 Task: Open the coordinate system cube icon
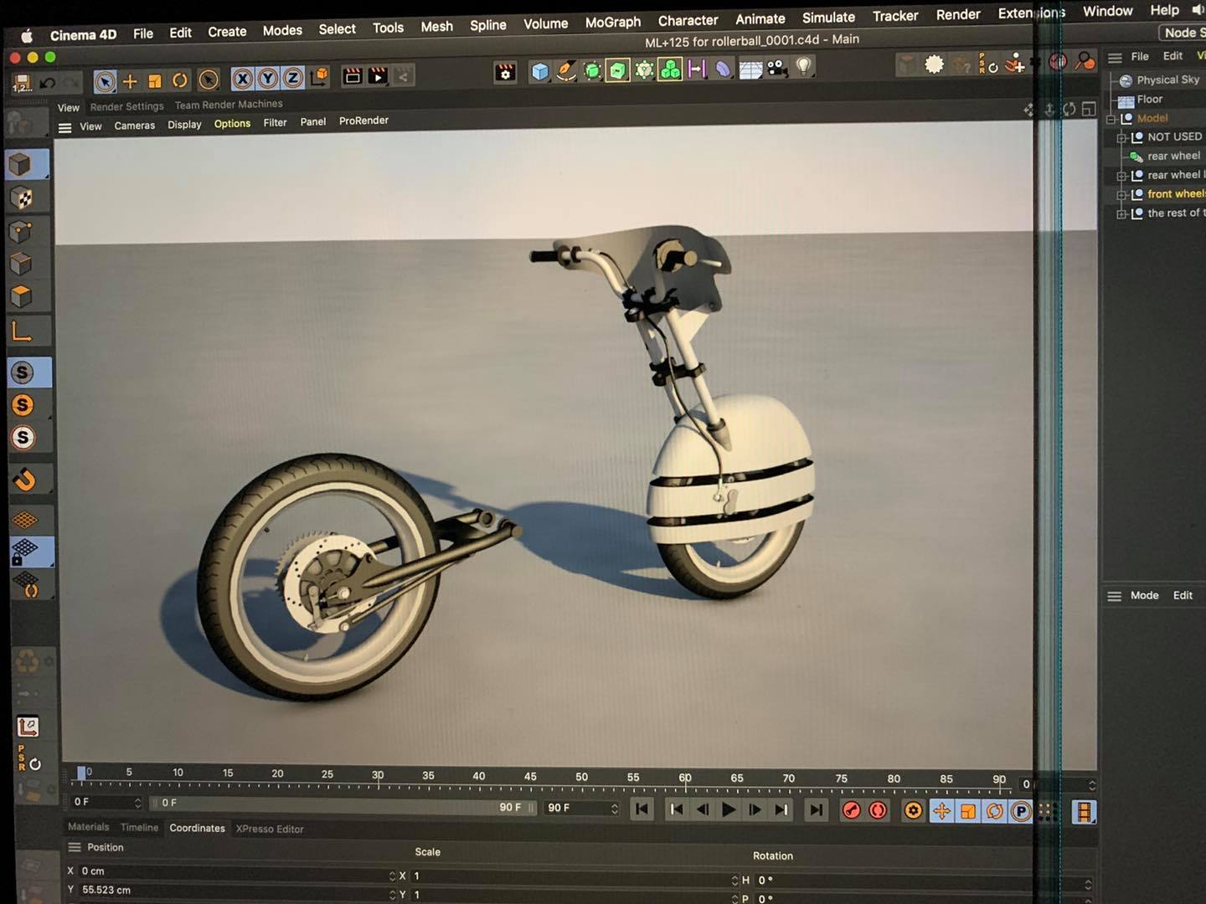(x=319, y=77)
